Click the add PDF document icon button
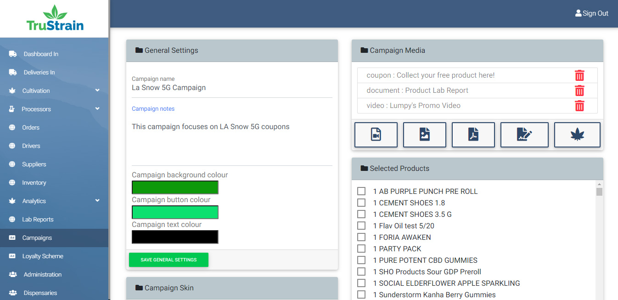Viewport: 618px width, 300px height. [473, 135]
